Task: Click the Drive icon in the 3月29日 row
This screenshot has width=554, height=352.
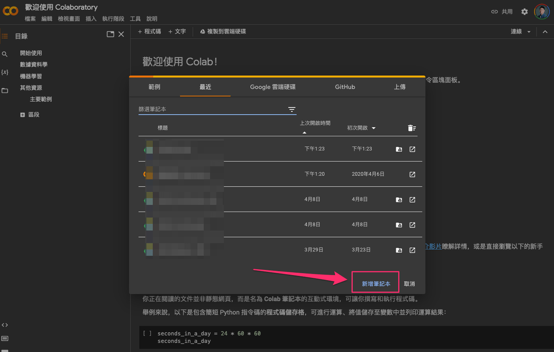Action: [x=399, y=251]
